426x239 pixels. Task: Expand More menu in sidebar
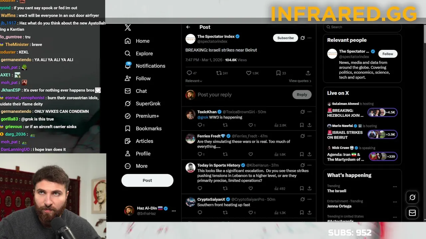pyautogui.click(x=136, y=166)
